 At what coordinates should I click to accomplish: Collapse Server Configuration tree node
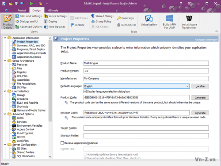(x=5, y=145)
